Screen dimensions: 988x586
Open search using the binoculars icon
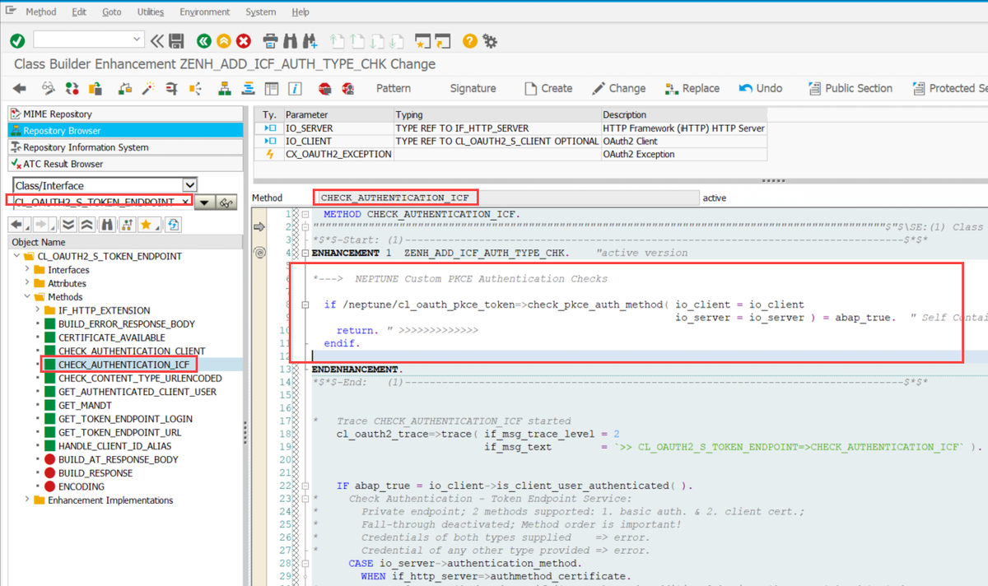(290, 40)
